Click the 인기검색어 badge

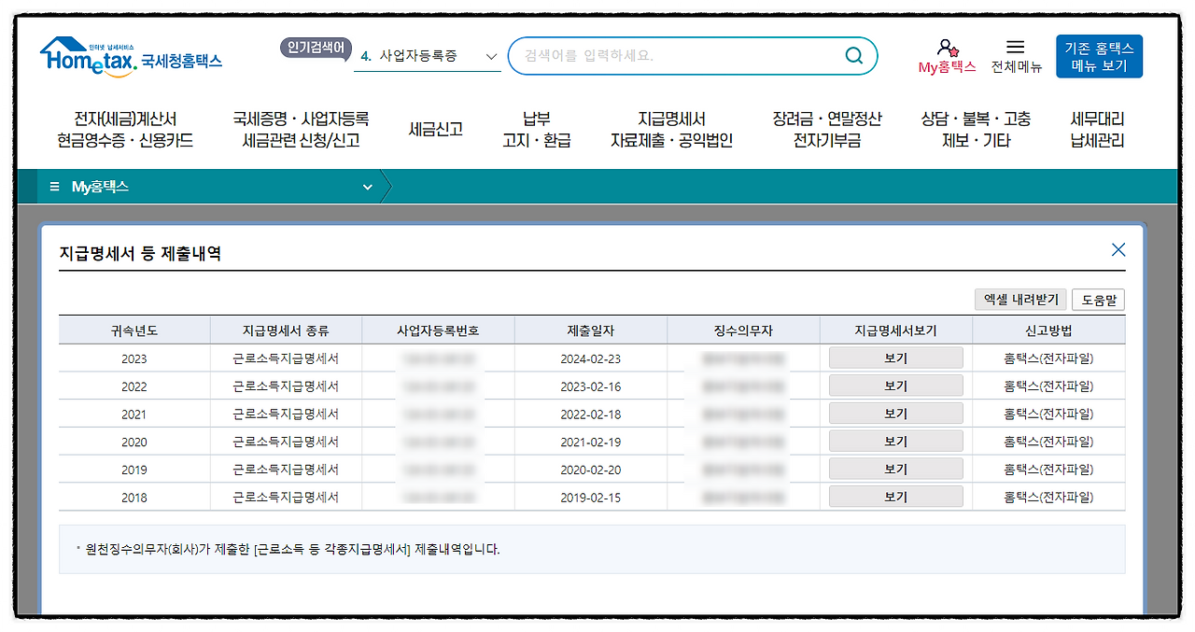click(x=316, y=48)
